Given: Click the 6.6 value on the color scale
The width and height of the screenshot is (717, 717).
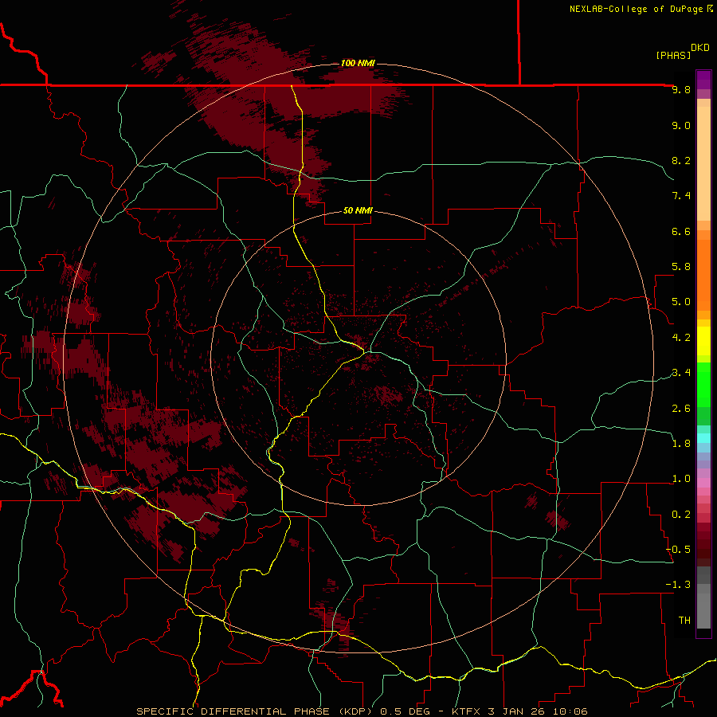Looking at the screenshot, I should point(681,232).
